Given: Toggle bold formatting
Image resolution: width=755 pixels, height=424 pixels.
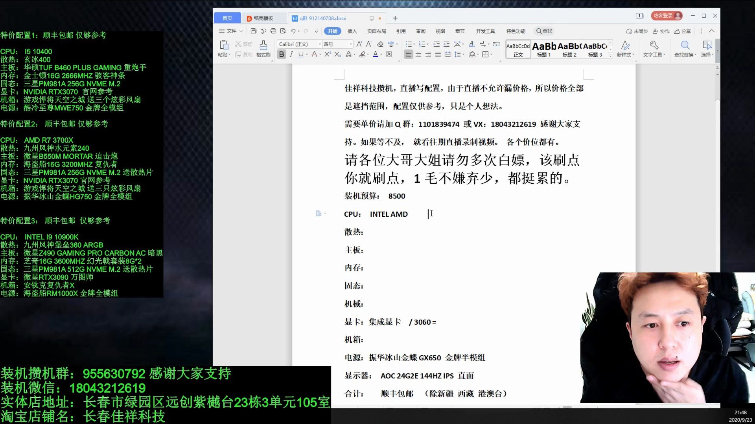Looking at the screenshot, I should pos(282,54).
